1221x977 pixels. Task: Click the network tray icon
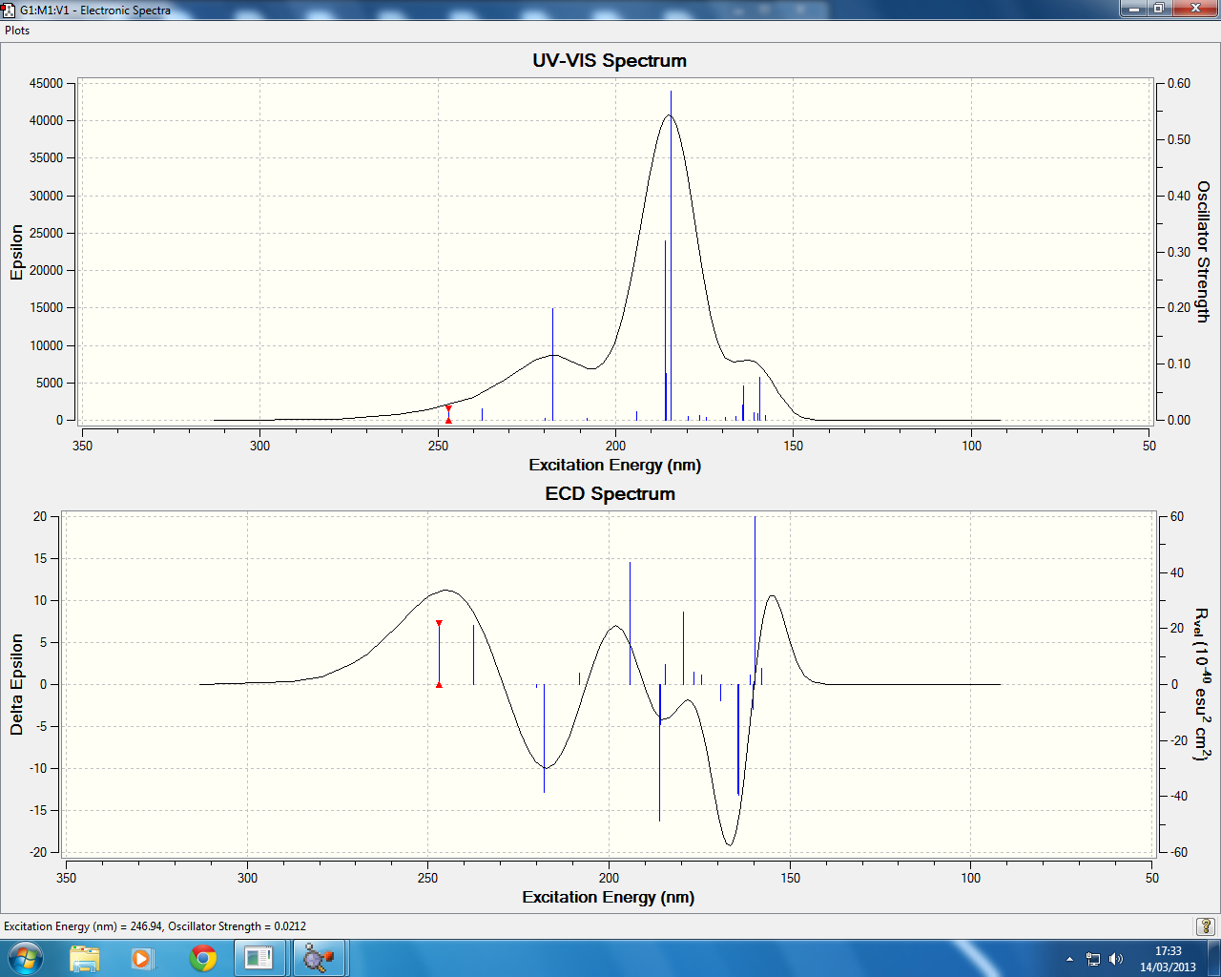tap(1093, 959)
